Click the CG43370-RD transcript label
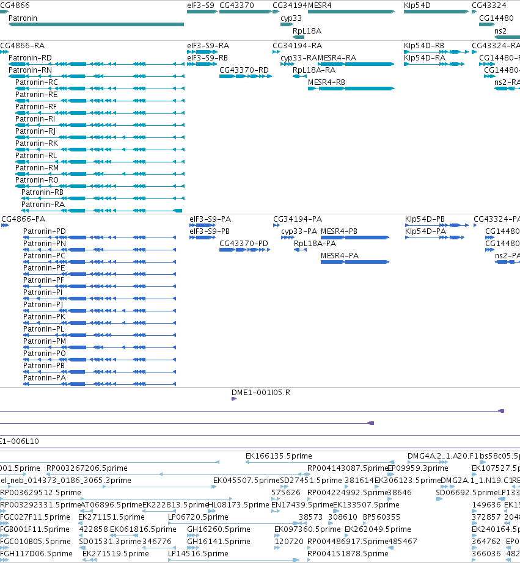The image size is (520, 563). click(x=244, y=70)
